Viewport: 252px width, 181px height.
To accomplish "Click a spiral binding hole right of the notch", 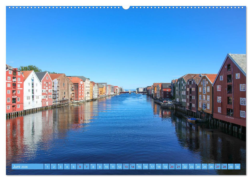I will point(133,7).
